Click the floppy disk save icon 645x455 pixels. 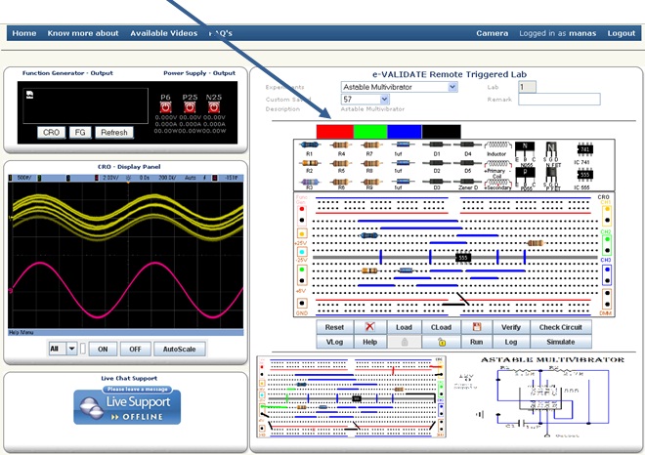pos(477,328)
